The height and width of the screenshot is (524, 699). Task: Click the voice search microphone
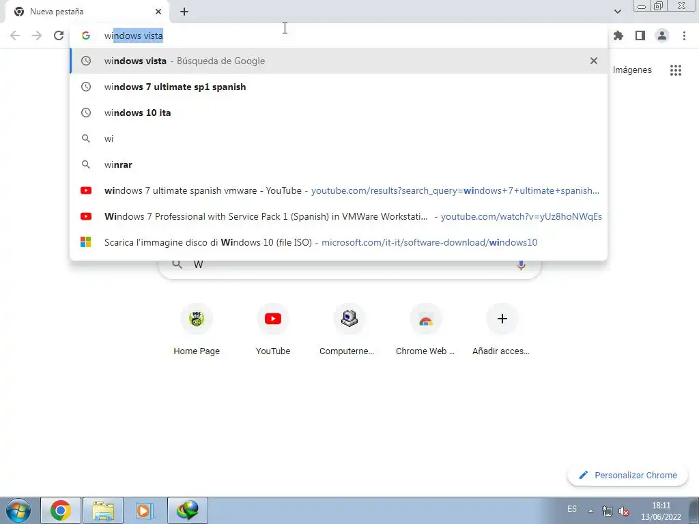click(521, 265)
